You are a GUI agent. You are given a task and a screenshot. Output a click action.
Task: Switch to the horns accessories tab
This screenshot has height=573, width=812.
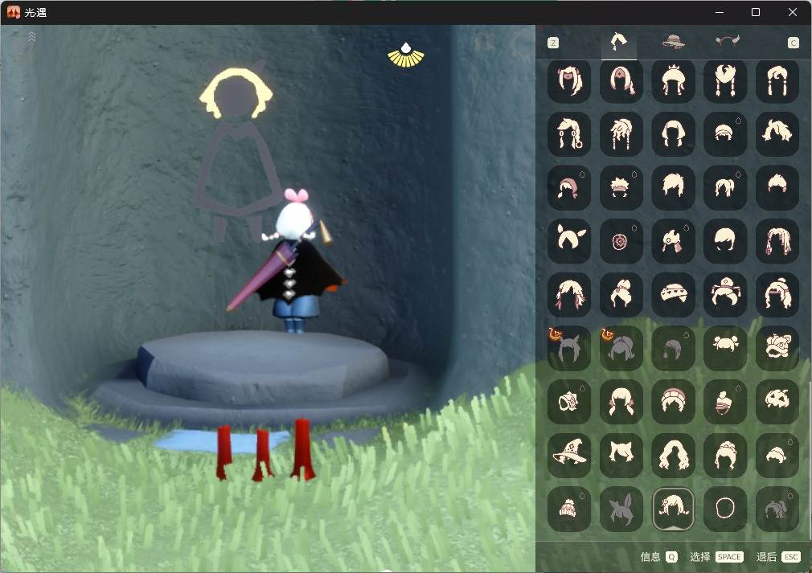727,40
